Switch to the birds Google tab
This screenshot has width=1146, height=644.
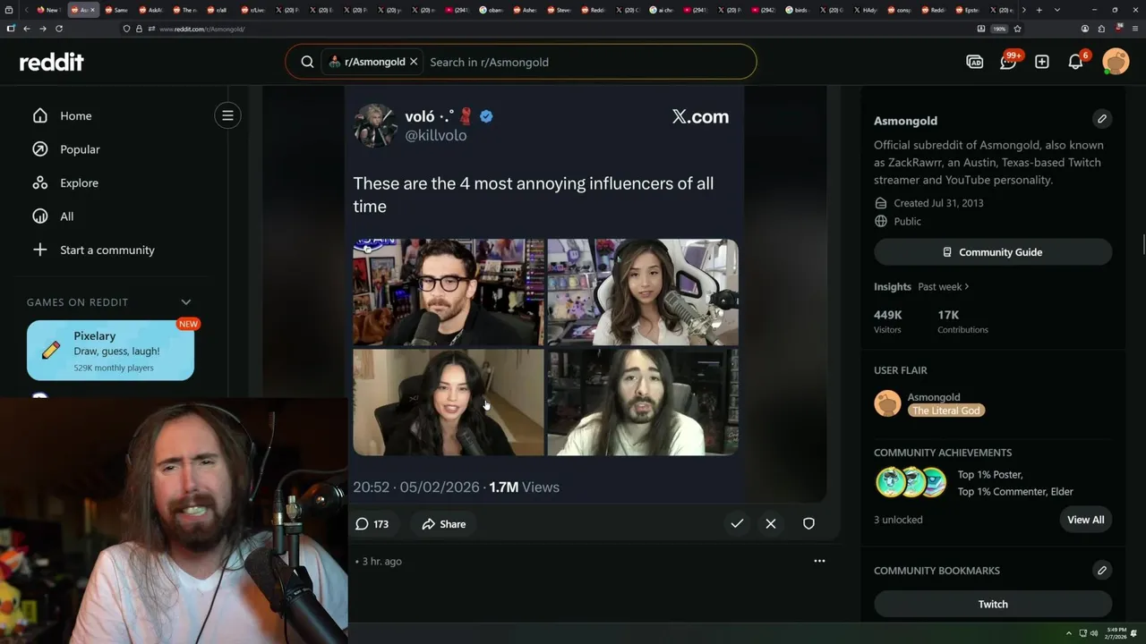click(x=797, y=10)
